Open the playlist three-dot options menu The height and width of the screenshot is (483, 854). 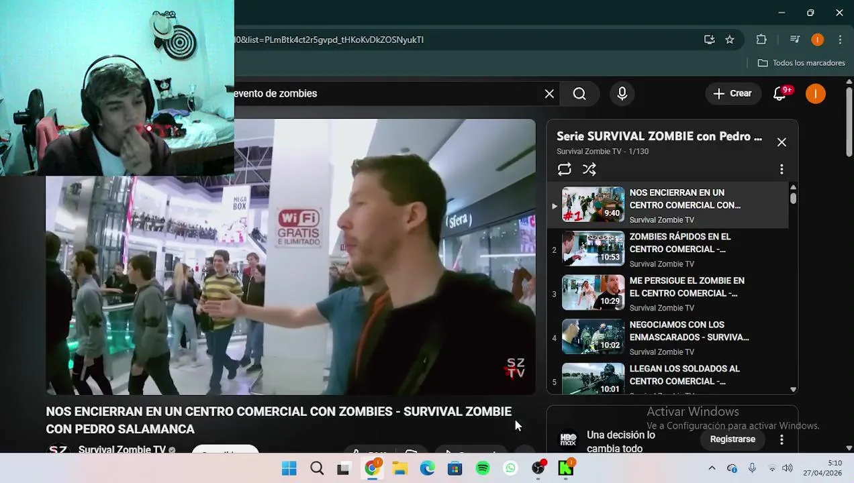[781, 169]
